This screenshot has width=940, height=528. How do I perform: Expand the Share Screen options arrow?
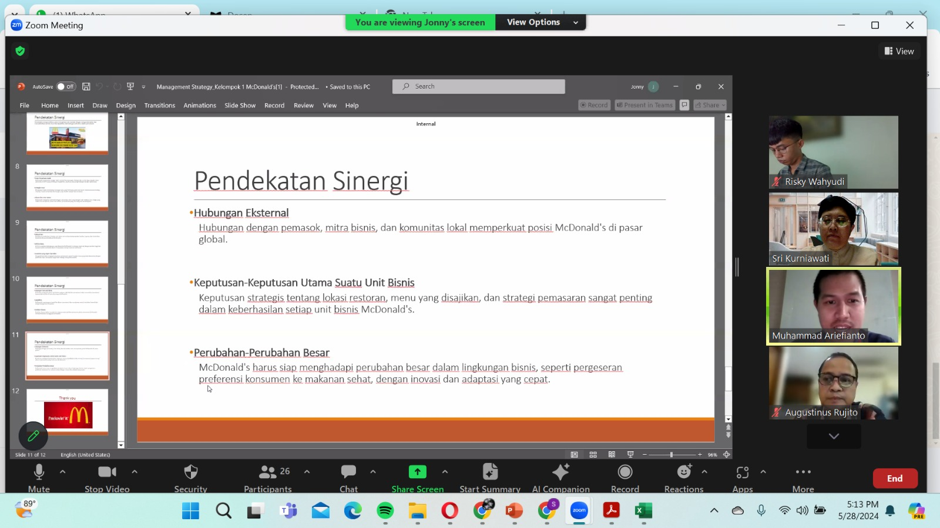point(445,472)
